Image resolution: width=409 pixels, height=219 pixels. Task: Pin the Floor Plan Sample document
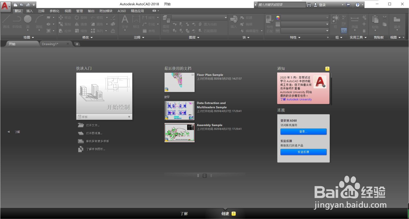[x=193, y=75]
